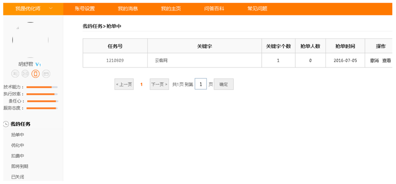Click the email envelope verification icon
396x184 pixels.
[x=26, y=74]
